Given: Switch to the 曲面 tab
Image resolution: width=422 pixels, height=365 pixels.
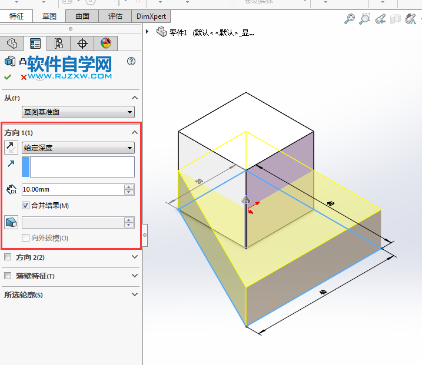Looking at the screenshot, I should (82, 16).
